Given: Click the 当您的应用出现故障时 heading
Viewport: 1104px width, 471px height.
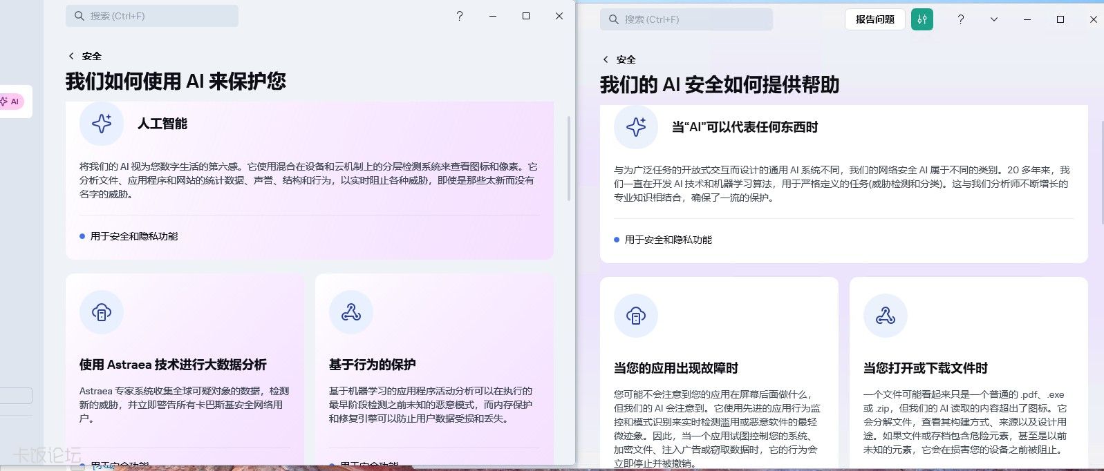Looking at the screenshot, I should point(676,368).
